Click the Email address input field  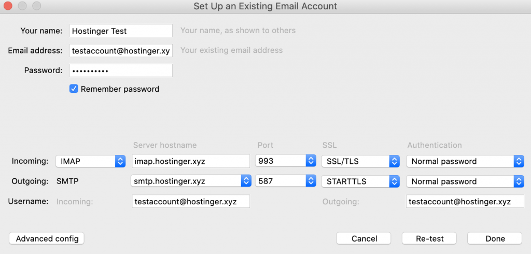point(121,50)
